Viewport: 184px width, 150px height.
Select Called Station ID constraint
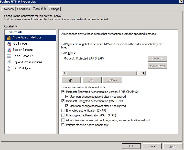(x=31, y=56)
